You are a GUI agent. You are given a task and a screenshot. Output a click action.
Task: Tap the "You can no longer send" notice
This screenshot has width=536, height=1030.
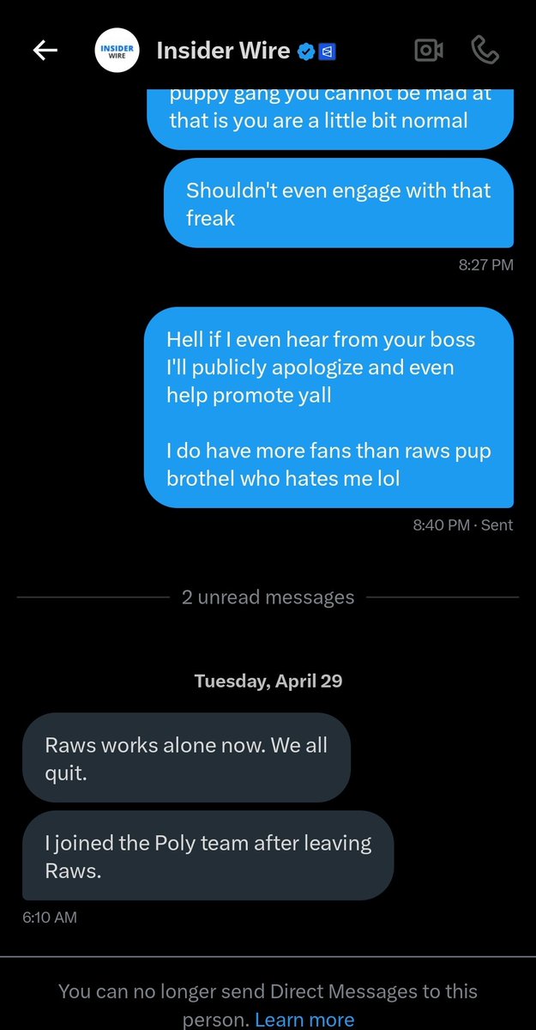click(268, 992)
